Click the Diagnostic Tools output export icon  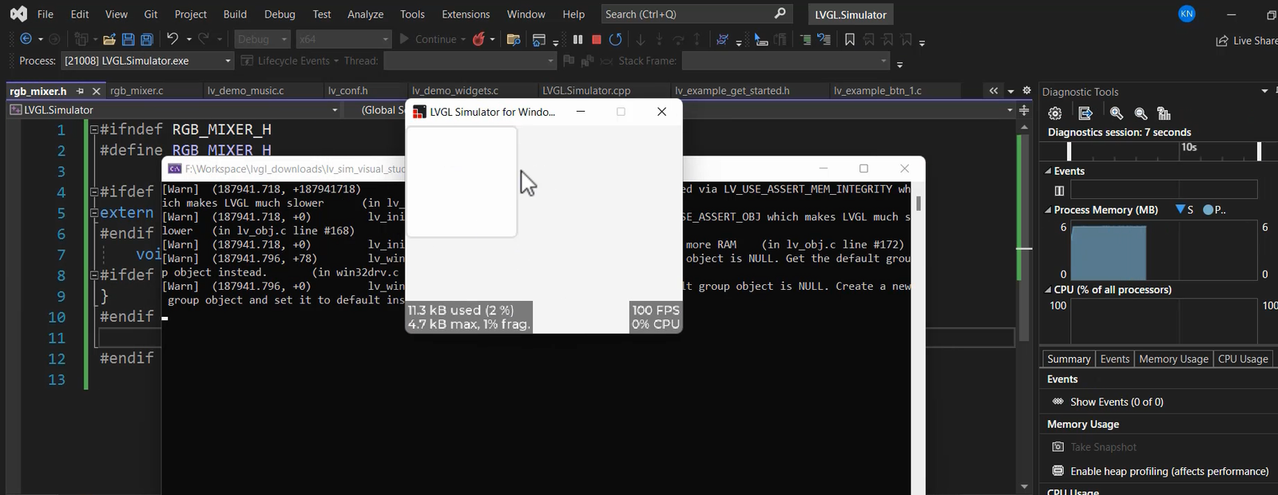[x=1085, y=113]
